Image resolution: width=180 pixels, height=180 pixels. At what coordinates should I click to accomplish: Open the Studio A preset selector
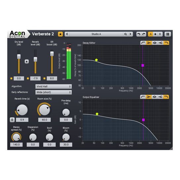point(96,34)
